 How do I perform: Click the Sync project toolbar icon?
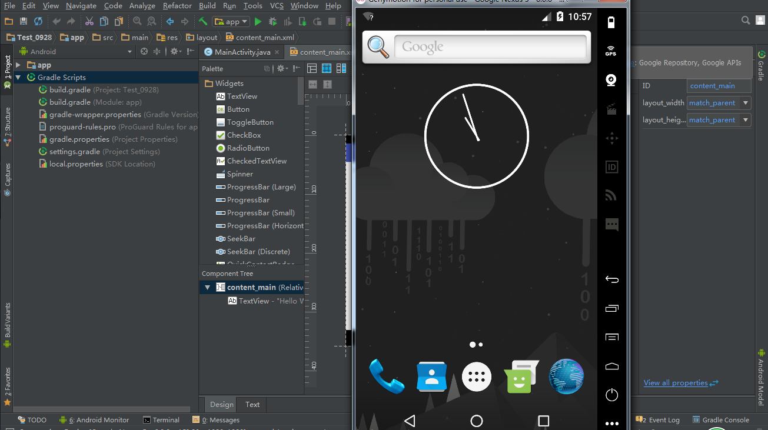pyautogui.click(x=38, y=22)
